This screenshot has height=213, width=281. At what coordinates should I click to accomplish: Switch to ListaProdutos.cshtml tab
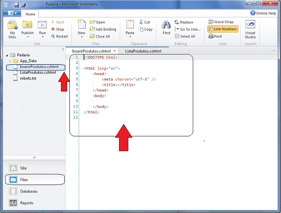(143, 51)
